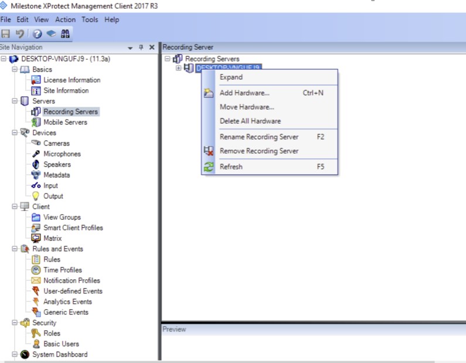Image resolution: width=466 pixels, height=363 pixels.
Task: Pin the Site Navigation panel
Action: [141, 48]
